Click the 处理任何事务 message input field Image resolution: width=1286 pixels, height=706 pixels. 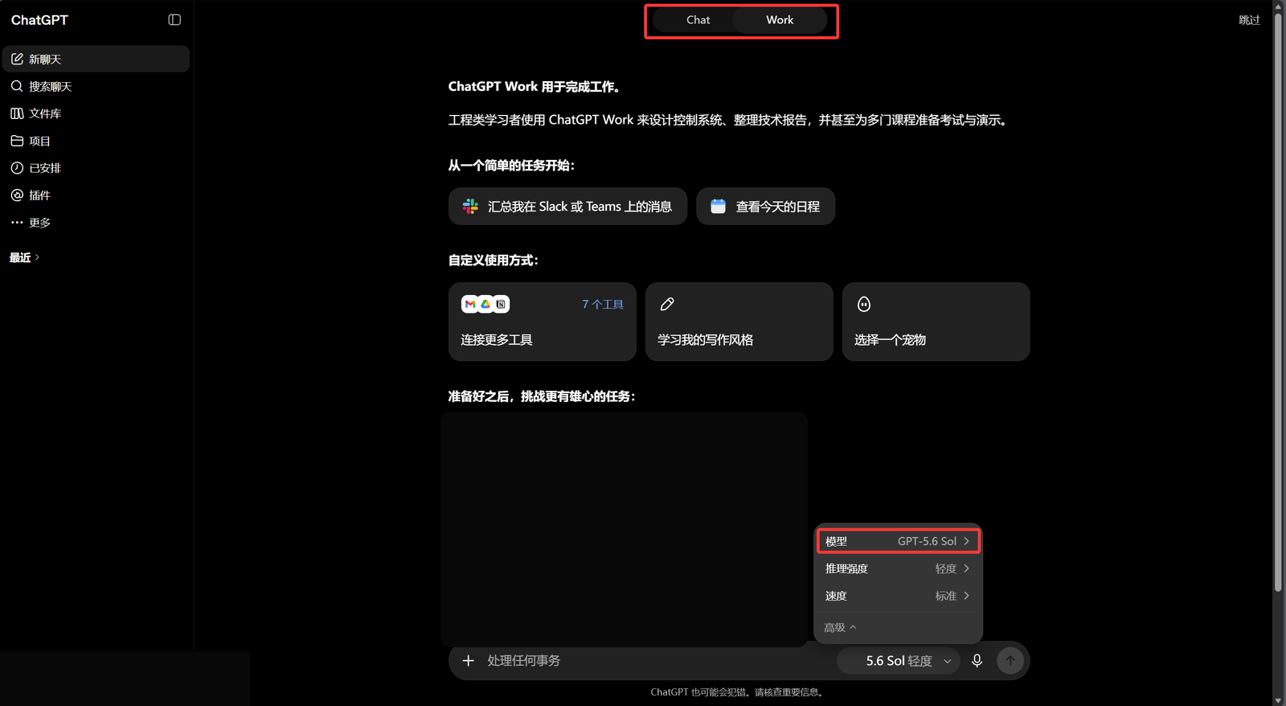click(x=659, y=661)
